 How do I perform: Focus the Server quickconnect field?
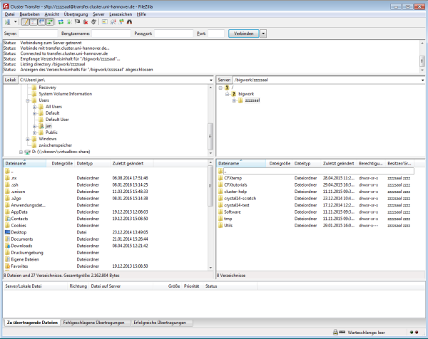pos(39,33)
